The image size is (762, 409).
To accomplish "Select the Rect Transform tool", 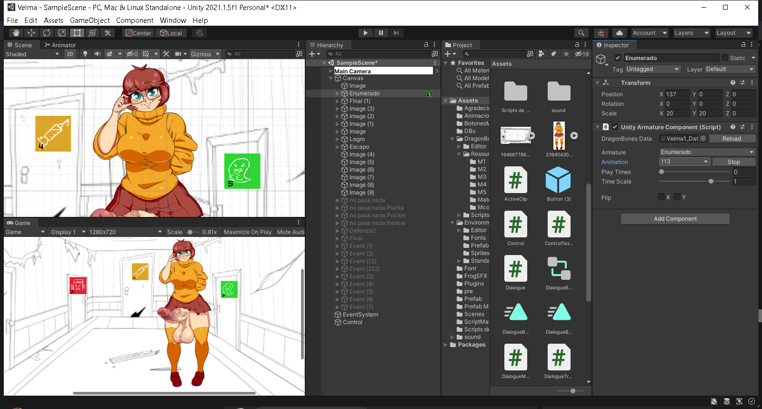I will (77, 33).
